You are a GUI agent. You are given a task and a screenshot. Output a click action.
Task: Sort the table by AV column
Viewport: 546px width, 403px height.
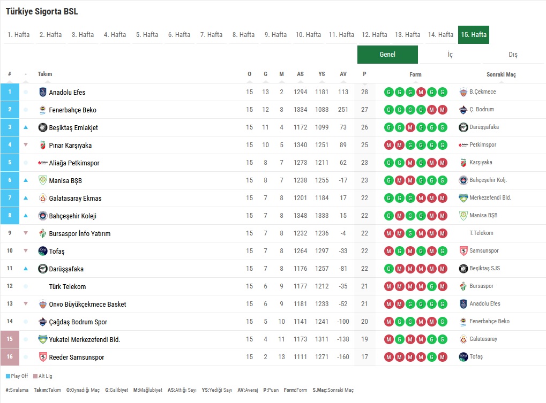click(343, 74)
